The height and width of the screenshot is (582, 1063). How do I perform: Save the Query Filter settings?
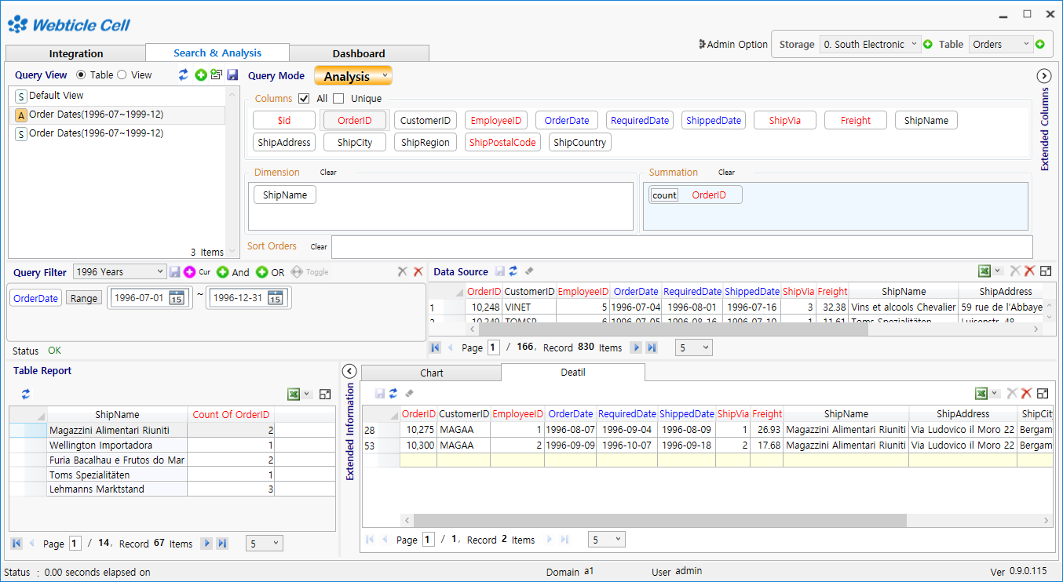174,271
